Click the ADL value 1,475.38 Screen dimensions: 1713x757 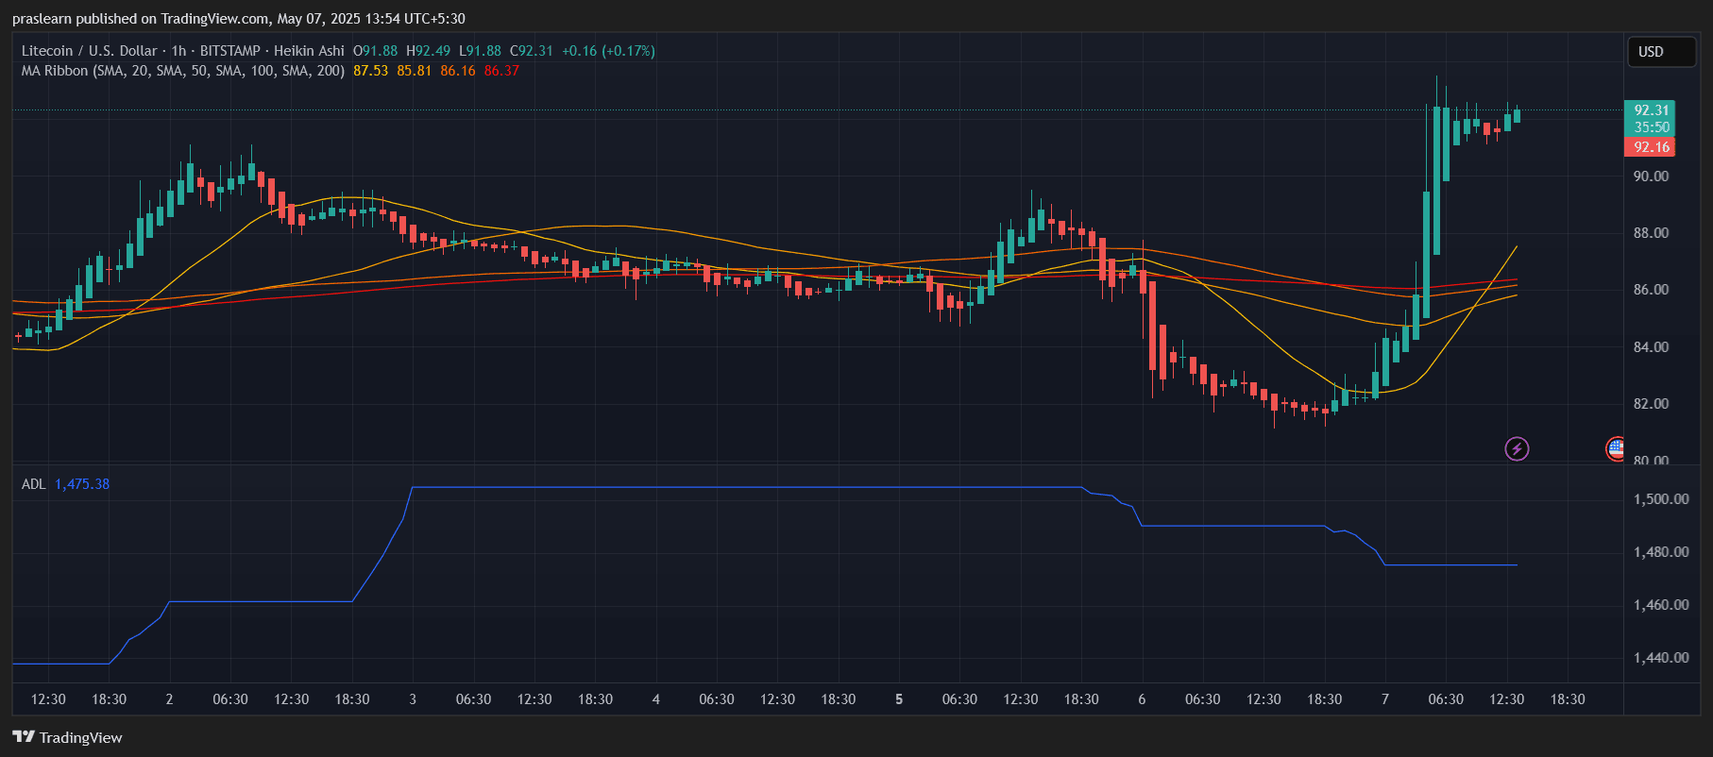point(82,484)
